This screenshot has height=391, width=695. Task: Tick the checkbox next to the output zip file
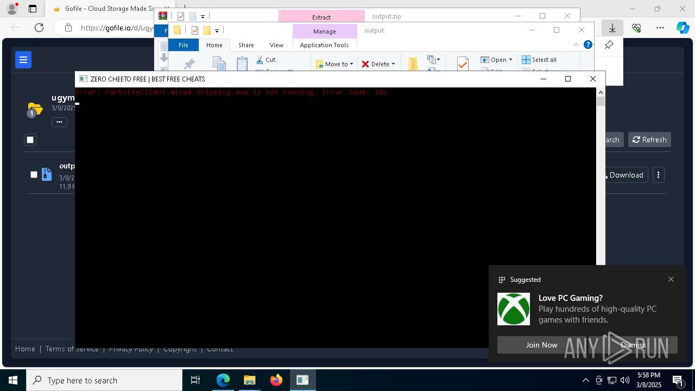pos(34,174)
